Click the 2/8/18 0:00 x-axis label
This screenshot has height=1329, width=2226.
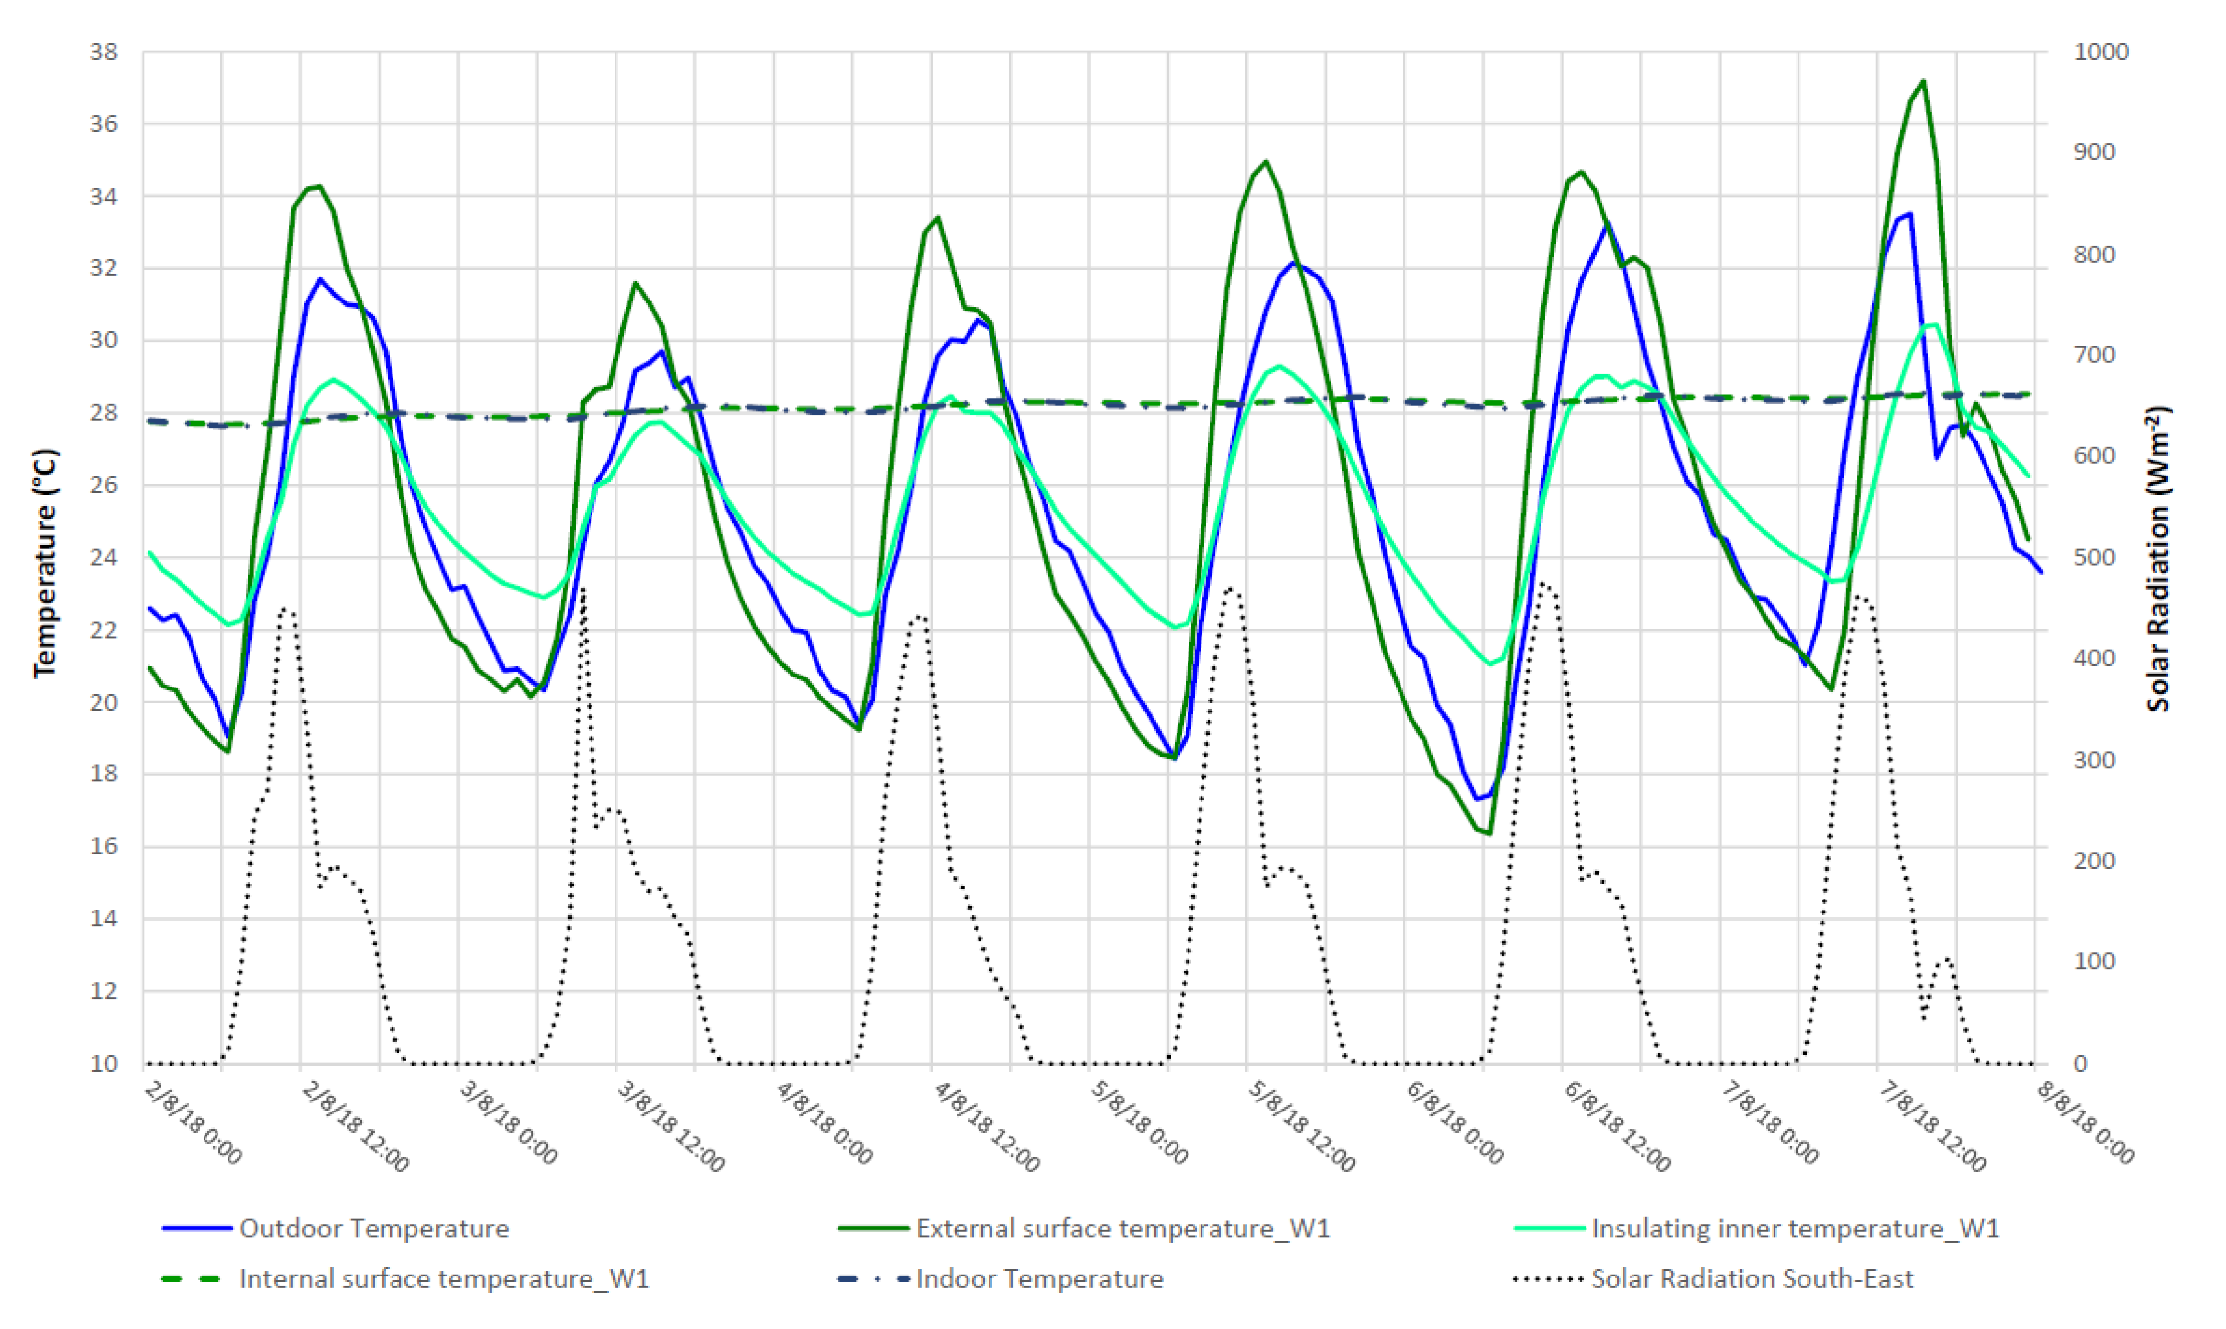(x=193, y=1123)
